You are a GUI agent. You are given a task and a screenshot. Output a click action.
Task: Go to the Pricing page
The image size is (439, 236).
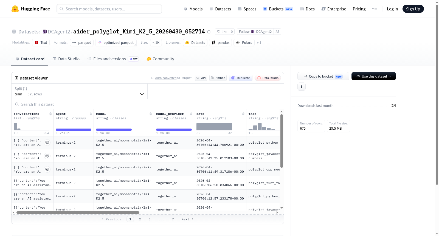pos(359,9)
